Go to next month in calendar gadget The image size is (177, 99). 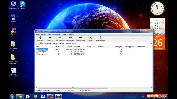coord(163,20)
